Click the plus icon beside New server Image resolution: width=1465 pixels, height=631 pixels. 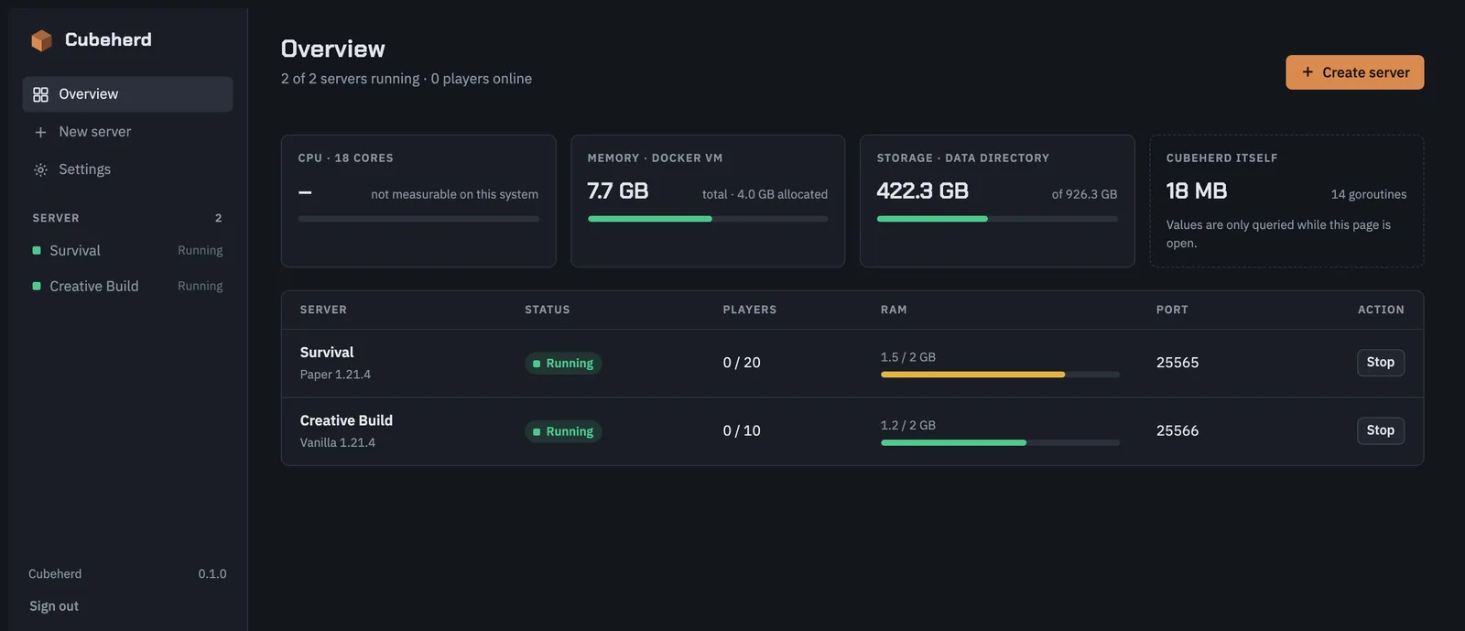pyautogui.click(x=40, y=132)
